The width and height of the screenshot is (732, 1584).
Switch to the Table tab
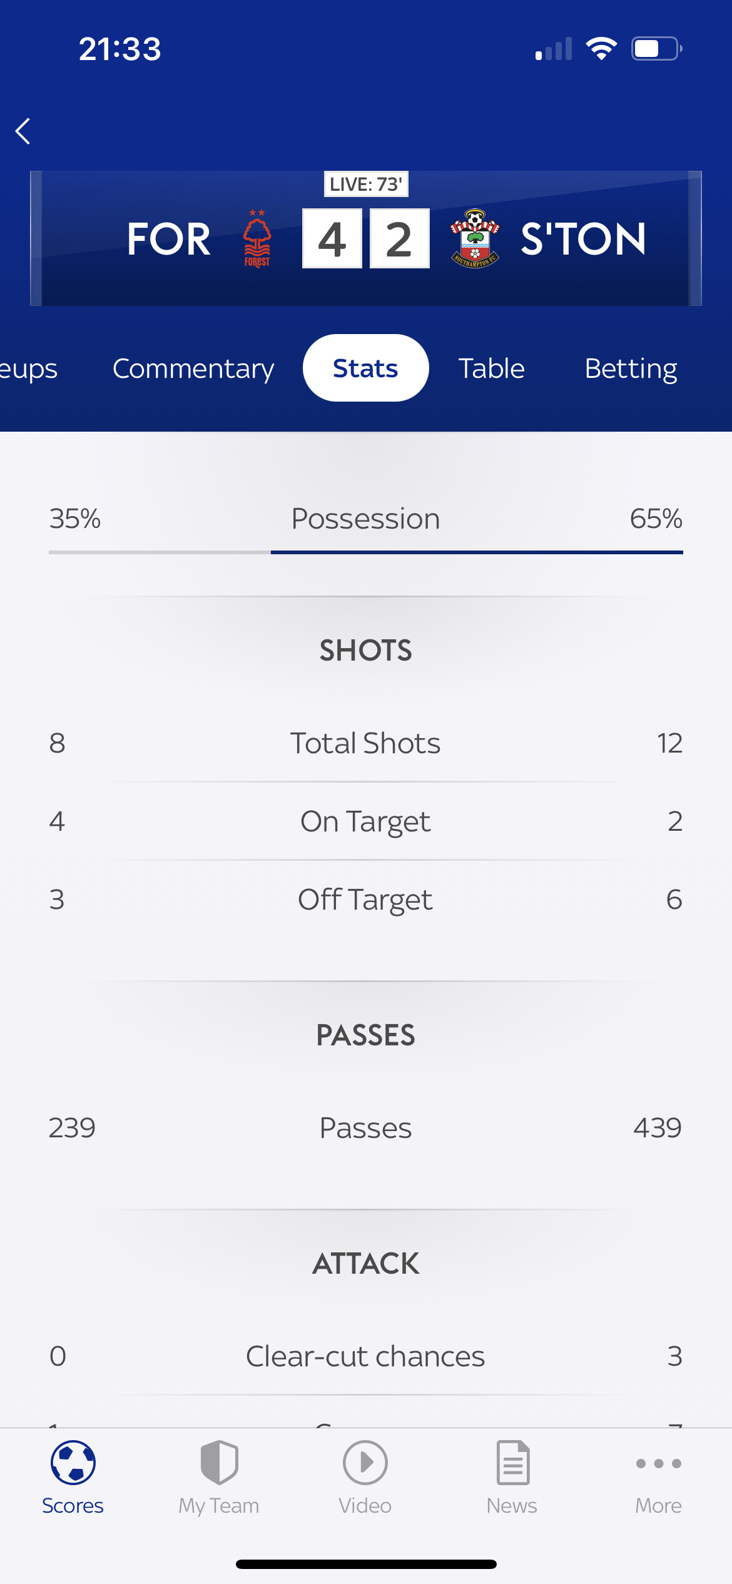[492, 368]
